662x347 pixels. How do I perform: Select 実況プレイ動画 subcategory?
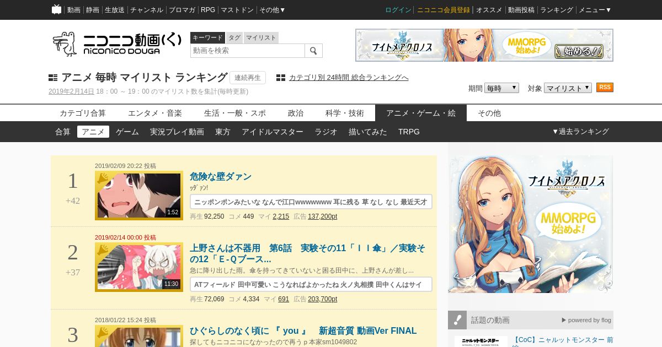pyautogui.click(x=177, y=132)
